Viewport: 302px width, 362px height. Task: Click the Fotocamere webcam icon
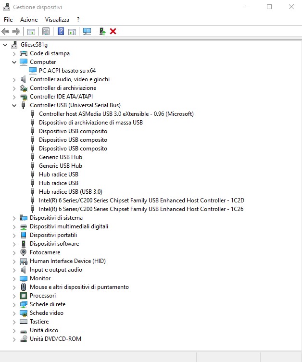point(23,252)
